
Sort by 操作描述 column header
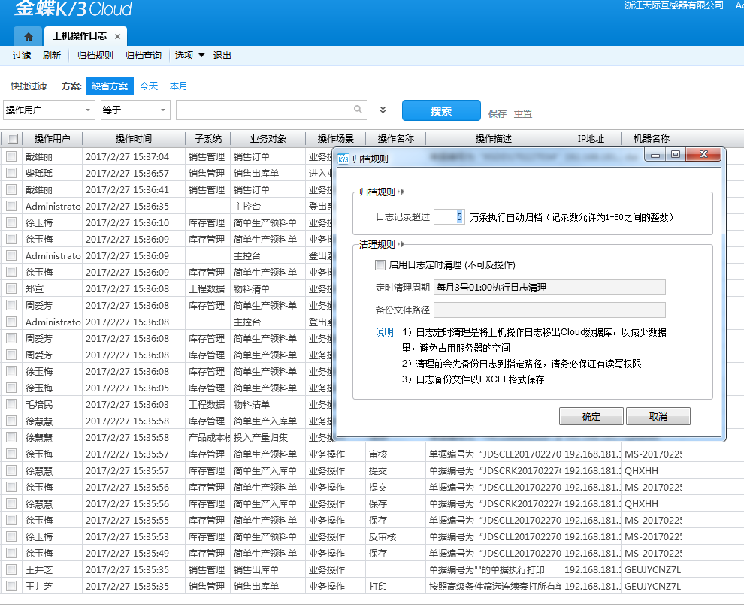click(494, 139)
